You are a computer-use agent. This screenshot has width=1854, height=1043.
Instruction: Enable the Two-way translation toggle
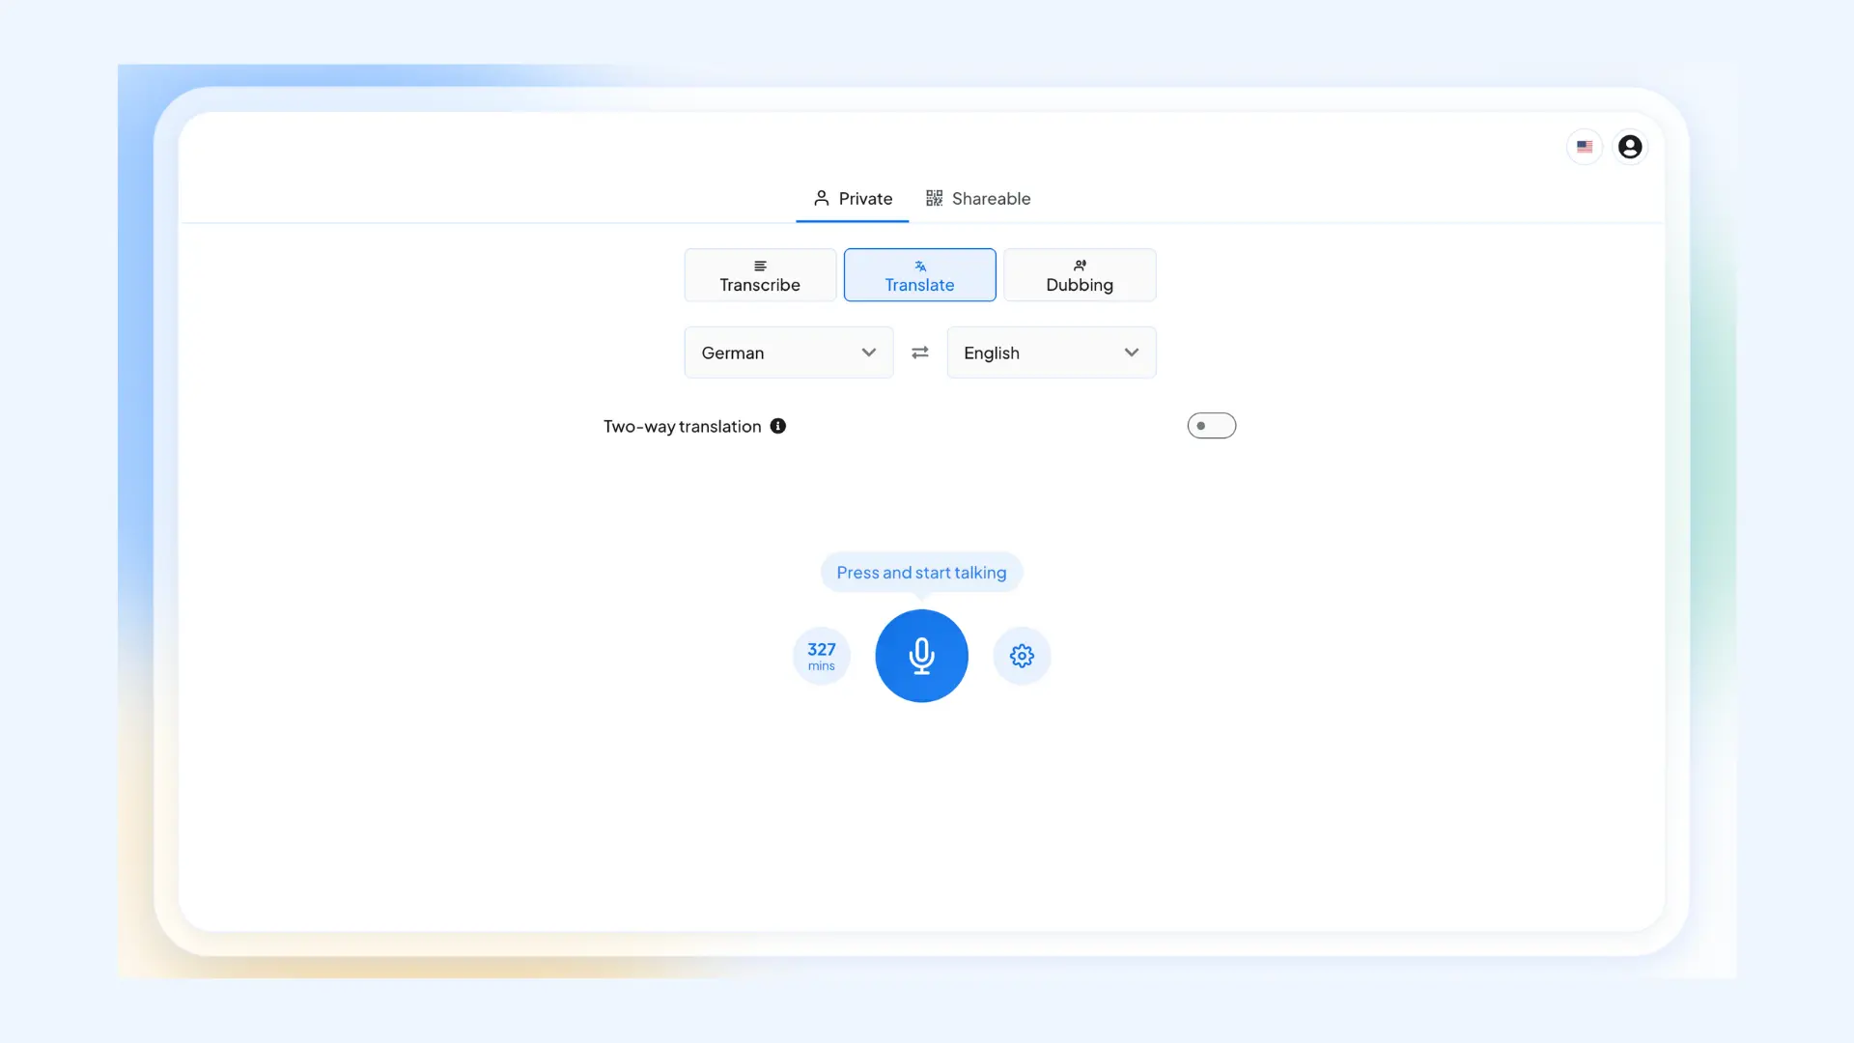click(x=1211, y=425)
